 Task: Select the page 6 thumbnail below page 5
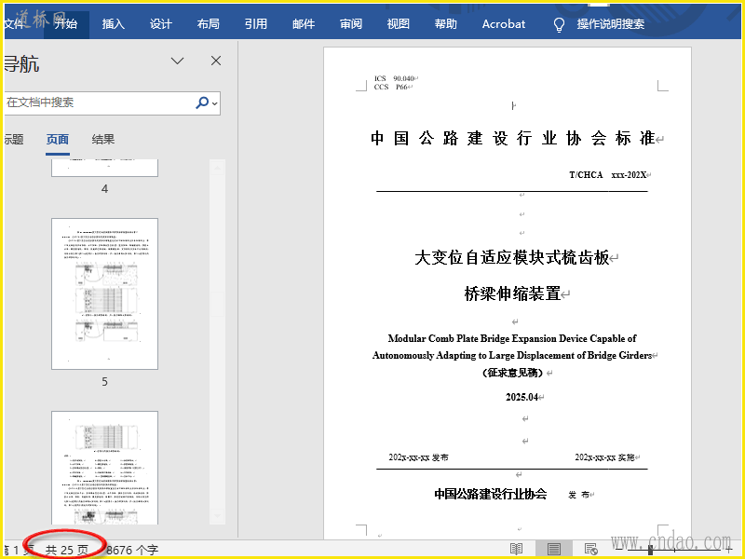coord(104,468)
